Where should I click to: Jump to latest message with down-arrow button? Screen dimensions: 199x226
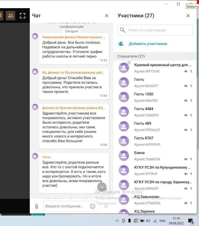coord(102,187)
